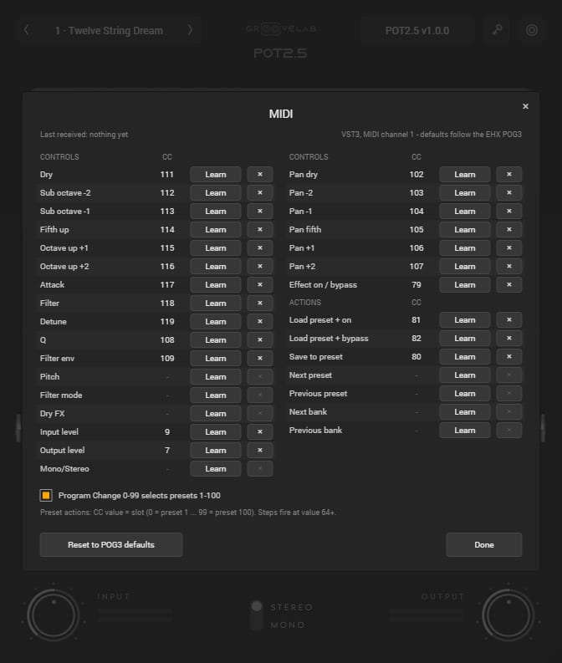Learn MIDI CC for Mono/Stereo
Image resolution: width=562 pixels, height=663 pixels.
click(x=216, y=468)
